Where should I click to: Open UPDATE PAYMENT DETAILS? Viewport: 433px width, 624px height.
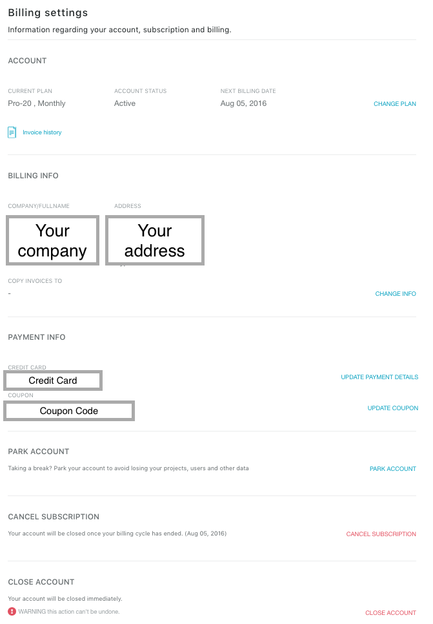(x=379, y=377)
